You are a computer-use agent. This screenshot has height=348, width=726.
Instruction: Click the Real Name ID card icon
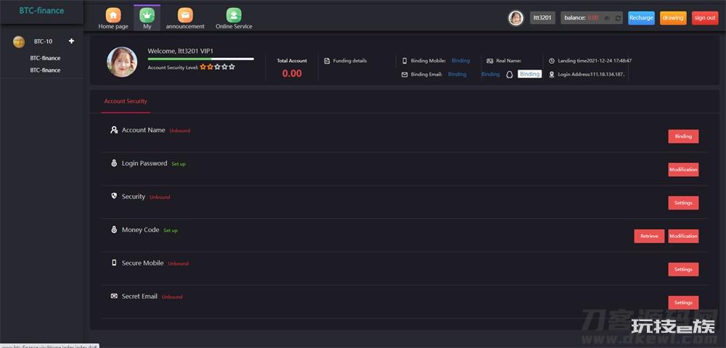point(490,61)
